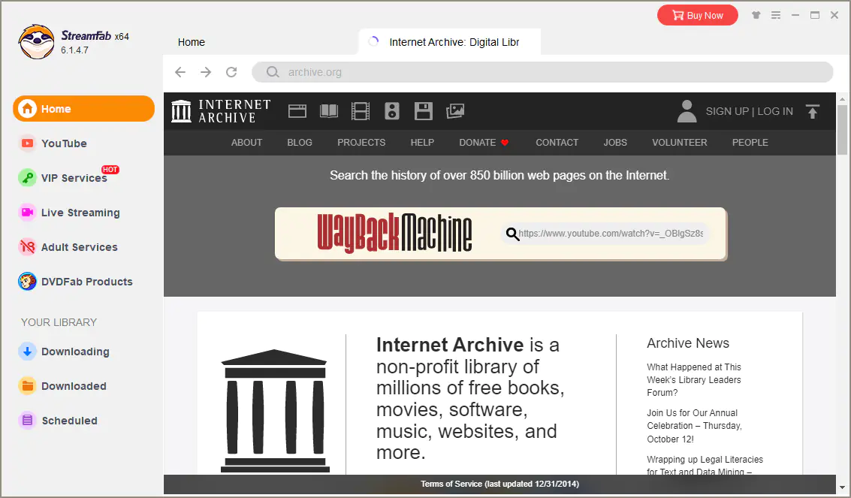Open the software floppy disk icon
Screen dimensions: 851x498
coord(424,111)
